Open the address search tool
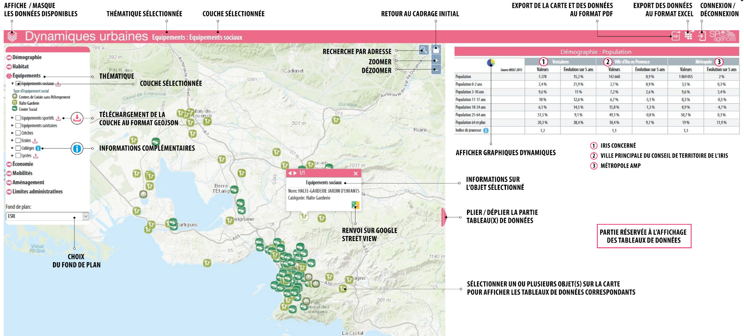Image resolution: width=744 pixels, height=336 pixels. point(424,50)
